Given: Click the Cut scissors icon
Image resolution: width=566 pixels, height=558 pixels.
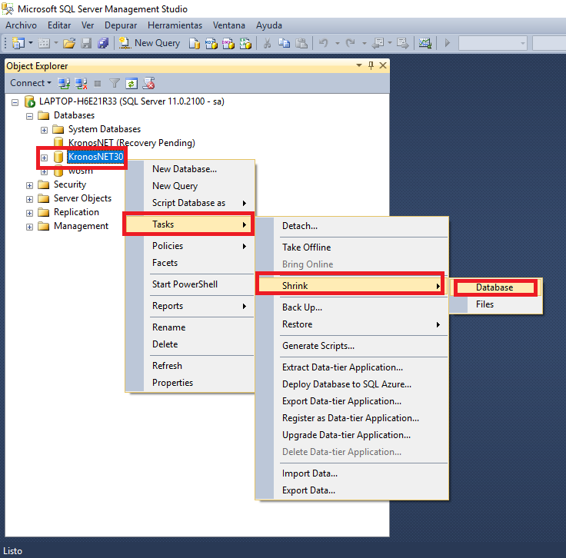Looking at the screenshot, I should (267, 43).
